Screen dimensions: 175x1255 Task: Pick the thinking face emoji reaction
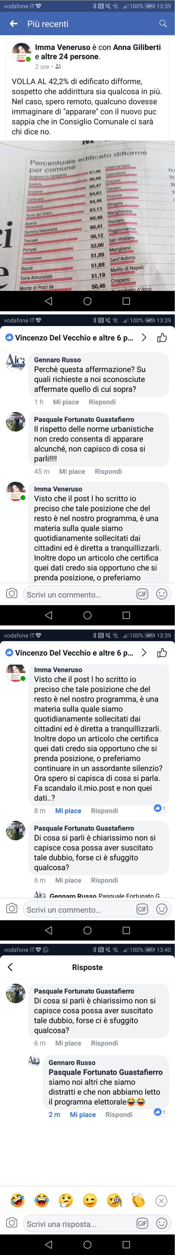[x=66, y=1200]
